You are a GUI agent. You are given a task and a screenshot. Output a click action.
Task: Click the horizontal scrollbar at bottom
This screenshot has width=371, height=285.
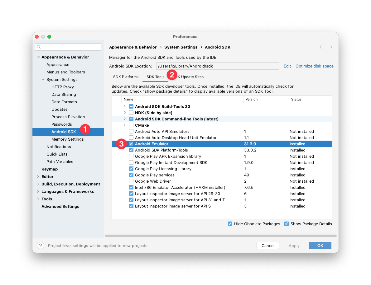coord(221,236)
